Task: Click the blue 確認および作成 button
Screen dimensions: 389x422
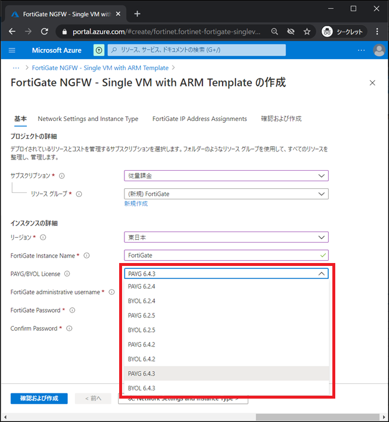Action: (x=39, y=398)
